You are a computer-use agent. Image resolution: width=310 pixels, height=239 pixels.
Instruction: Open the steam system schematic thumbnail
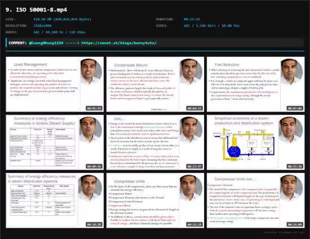(x=256, y=143)
